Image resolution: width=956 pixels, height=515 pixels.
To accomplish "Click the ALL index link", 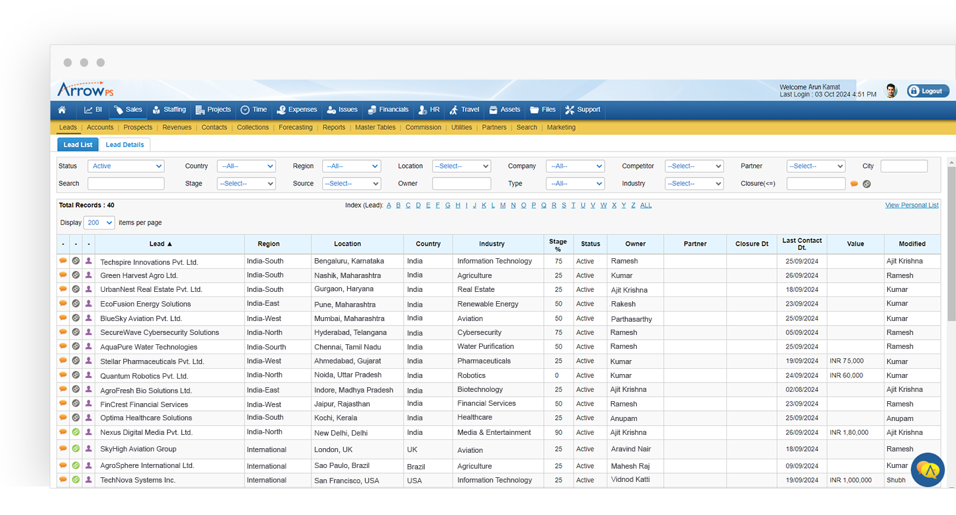I will coord(646,205).
